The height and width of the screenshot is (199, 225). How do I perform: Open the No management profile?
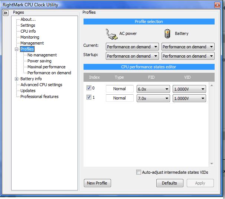pos(42,55)
